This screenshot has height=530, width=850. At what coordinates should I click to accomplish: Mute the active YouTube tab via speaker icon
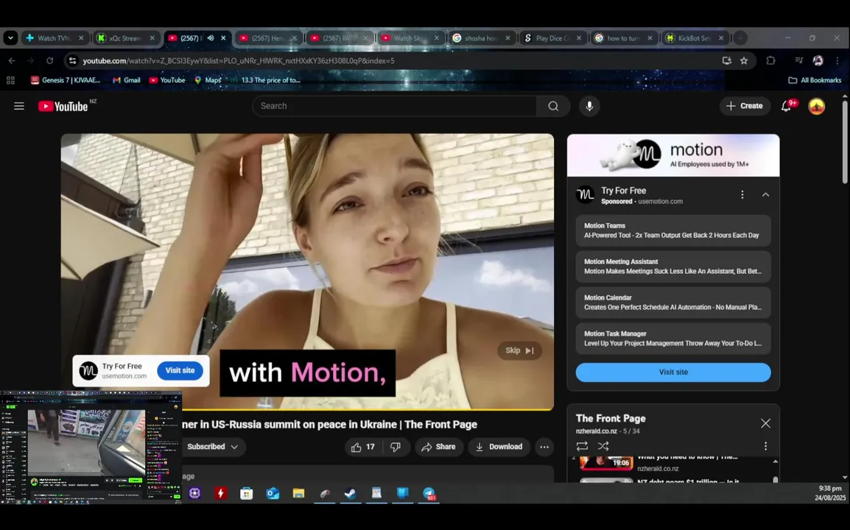tap(211, 38)
